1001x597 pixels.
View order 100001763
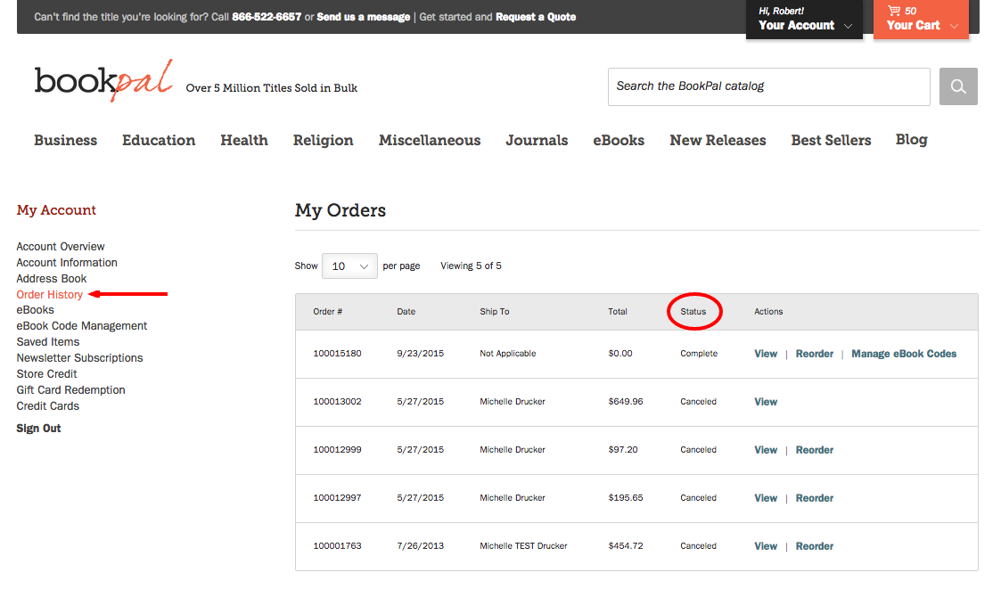[x=766, y=546]
